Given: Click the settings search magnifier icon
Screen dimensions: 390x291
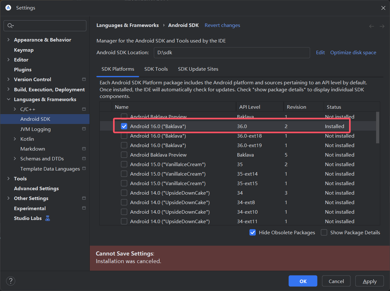Looking at the screenshot, I should 10,26.
